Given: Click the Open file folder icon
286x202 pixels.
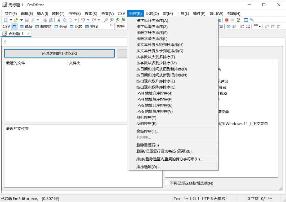Looking at the screenshot, I should point(16,20).
